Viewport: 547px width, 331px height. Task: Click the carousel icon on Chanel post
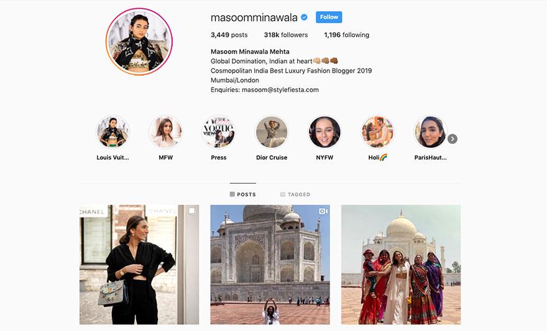click(192, 211)
